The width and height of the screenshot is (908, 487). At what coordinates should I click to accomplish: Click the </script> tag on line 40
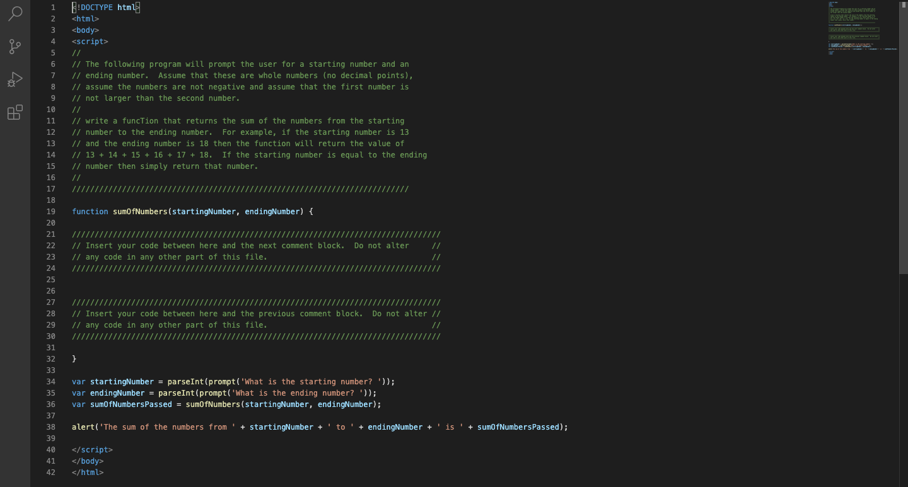click(x=92, y=449)
